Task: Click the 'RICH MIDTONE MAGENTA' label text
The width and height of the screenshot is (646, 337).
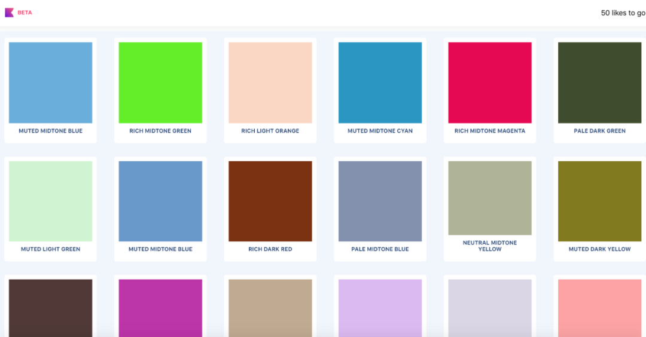Action: click(490, 131)
